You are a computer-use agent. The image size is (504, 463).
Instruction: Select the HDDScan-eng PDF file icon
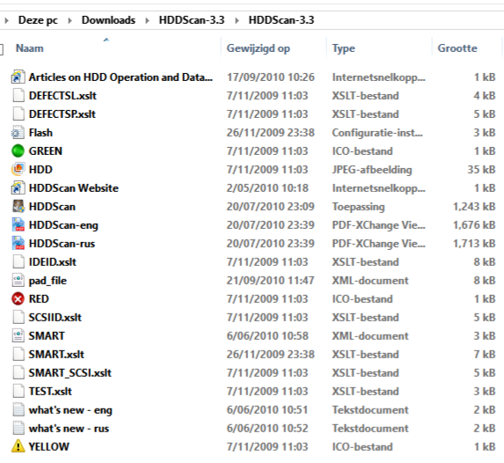click(x=18, y=225)
